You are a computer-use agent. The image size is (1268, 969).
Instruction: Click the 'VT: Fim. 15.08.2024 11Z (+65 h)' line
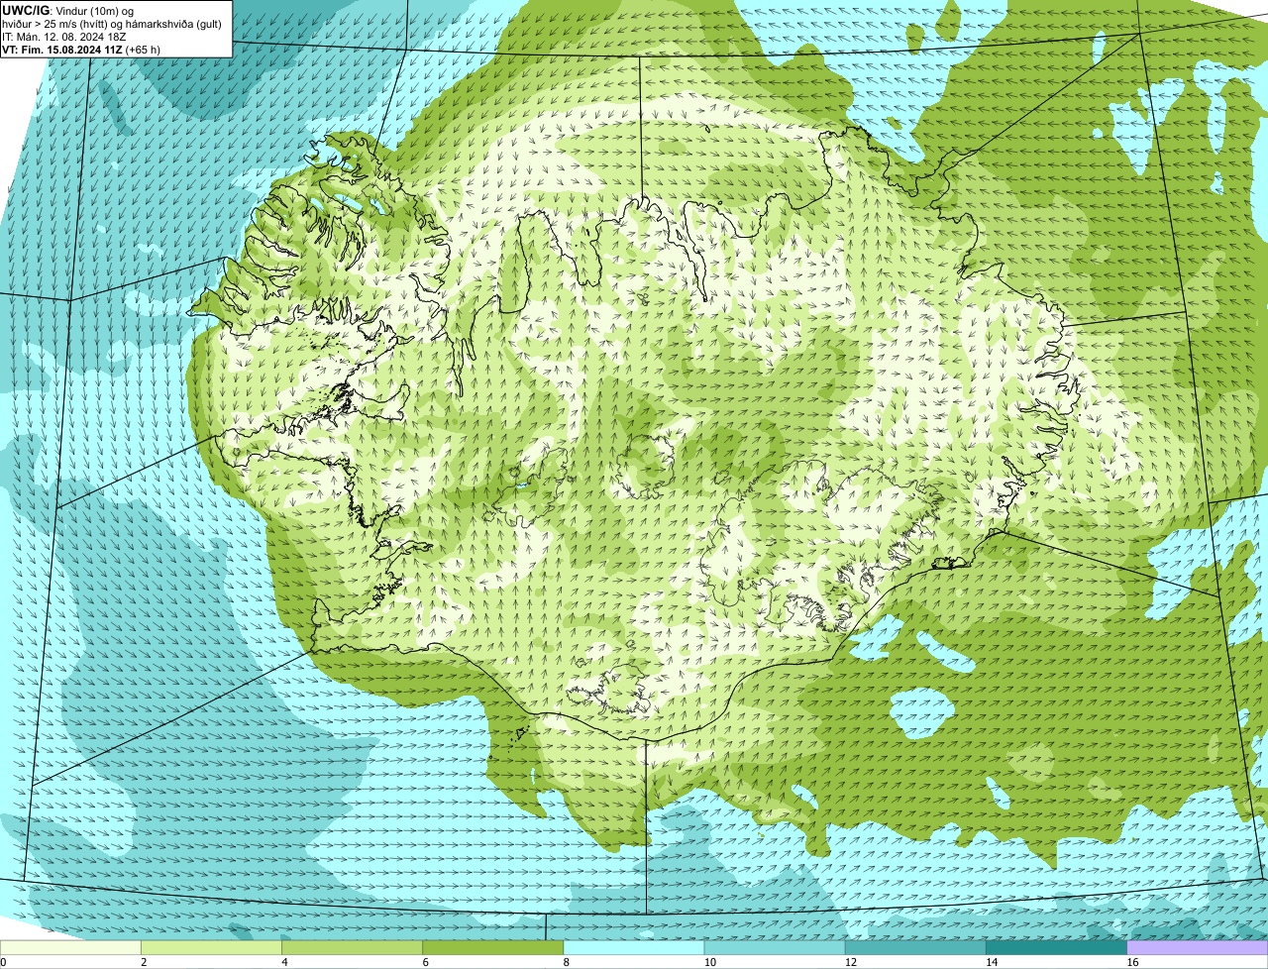tap(81, 50)
